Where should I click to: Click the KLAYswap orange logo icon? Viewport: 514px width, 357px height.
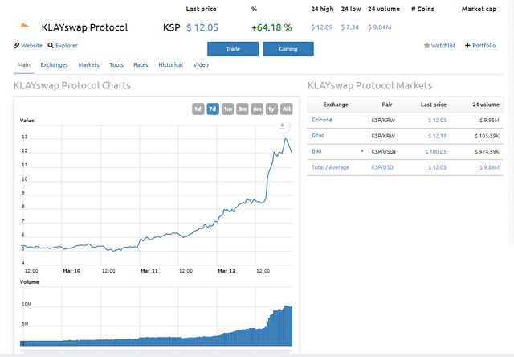pyautogui.click(x=25, y=25)
